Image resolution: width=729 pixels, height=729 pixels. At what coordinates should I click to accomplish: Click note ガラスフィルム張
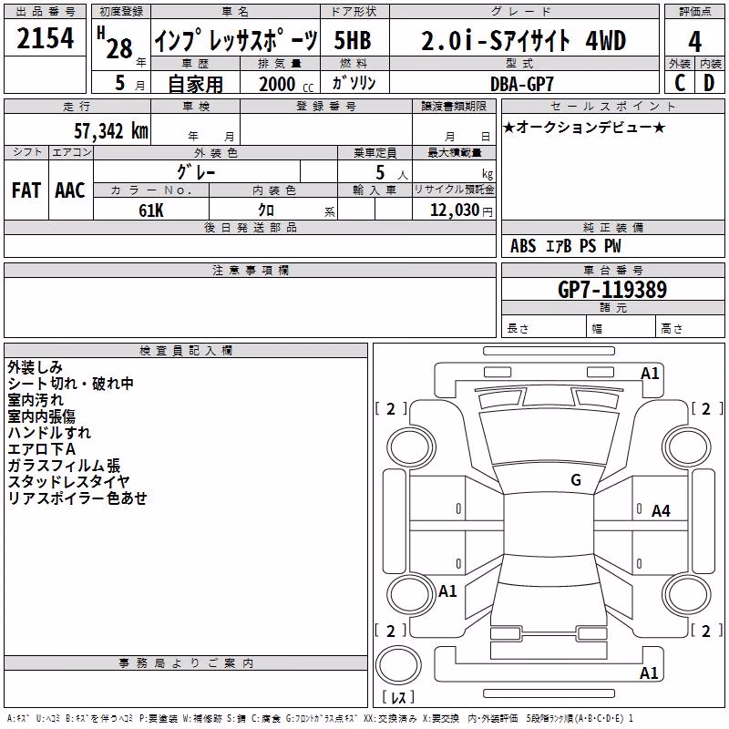click(x=64, y=466)
